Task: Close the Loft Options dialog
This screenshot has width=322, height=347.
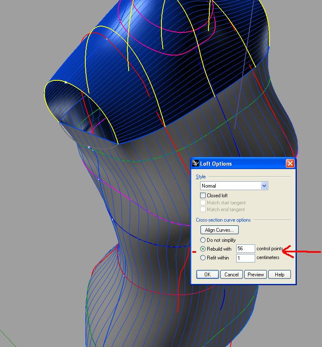Action: (290, 164)
